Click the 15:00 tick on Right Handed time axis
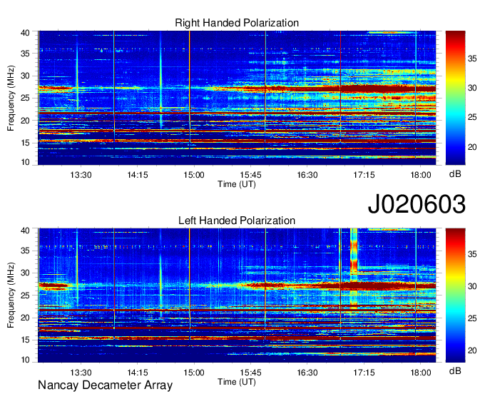The image size is (485, 394). [194, 175]
